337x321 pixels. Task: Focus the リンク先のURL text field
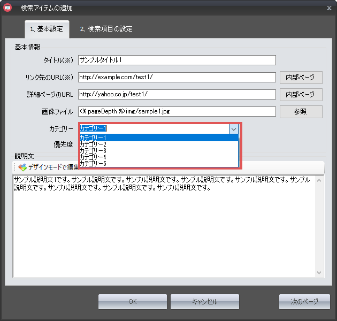click(x=177, y=78)
